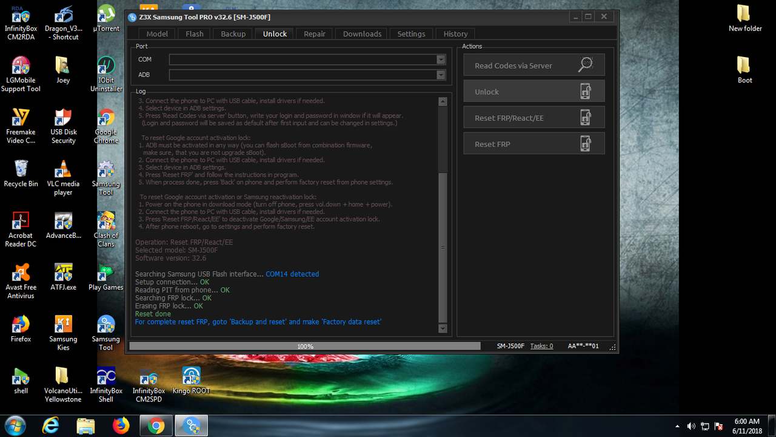
Task: Click the system tray volume icon
Action: click(x=691, y=426)
